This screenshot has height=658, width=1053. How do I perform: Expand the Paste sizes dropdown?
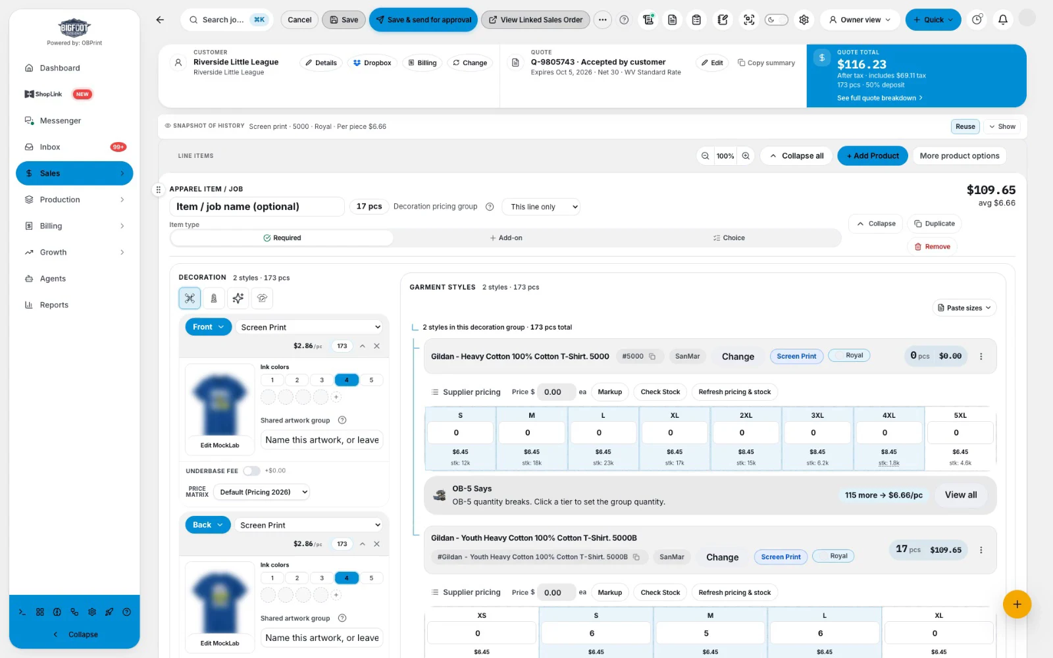pyautogui.click(x=965, y=308)
